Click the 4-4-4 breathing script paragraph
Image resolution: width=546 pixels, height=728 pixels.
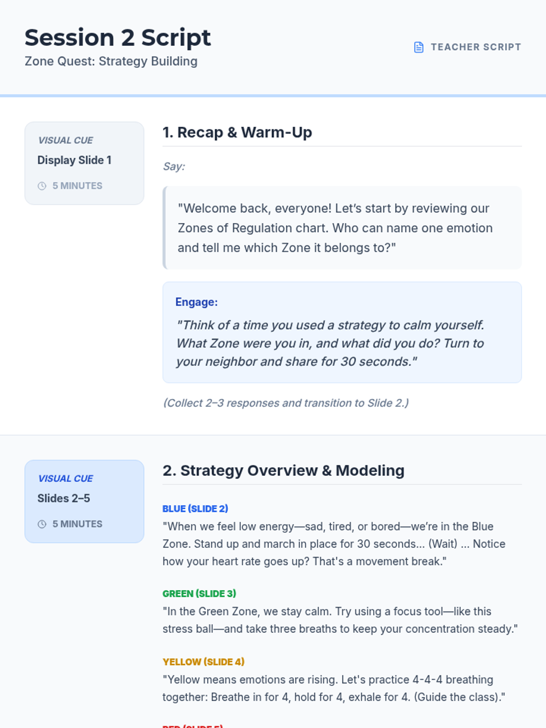point(334,688)
